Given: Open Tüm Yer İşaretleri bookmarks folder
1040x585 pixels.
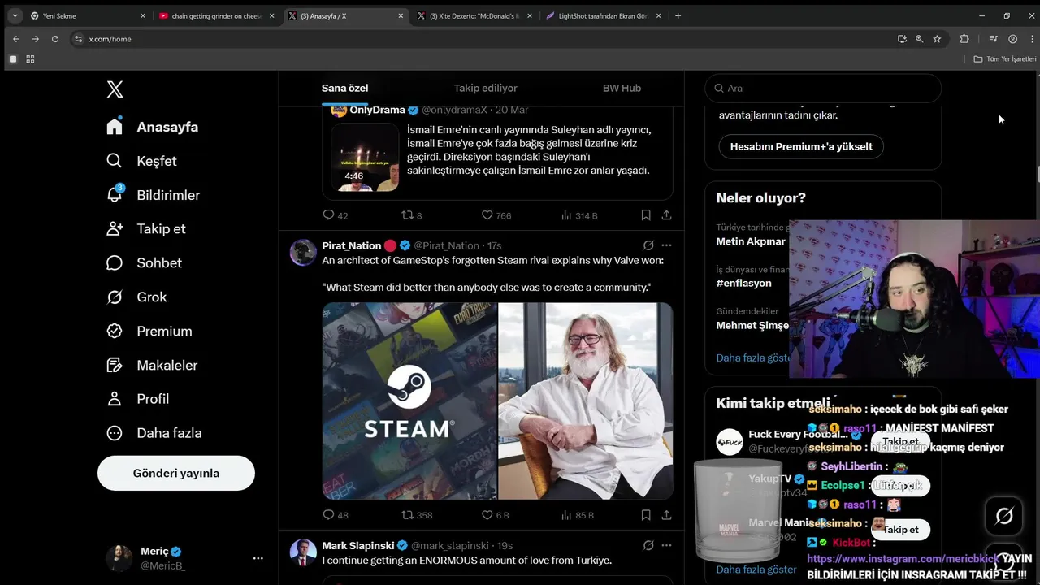Looking at the screenshot, I should [x=1006, y=59].
